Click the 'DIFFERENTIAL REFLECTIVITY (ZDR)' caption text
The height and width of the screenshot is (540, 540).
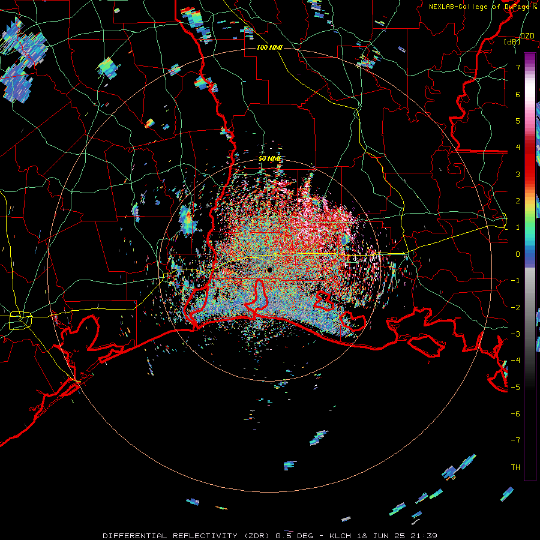pyautogui.click(x=187, y=536)
